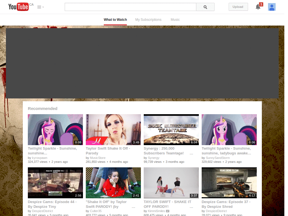This screenshot has height=216, width=288.
Task: Open title '"Shake It Off" by Taylor Swift PARODY!'
Action: click(106, 204)
